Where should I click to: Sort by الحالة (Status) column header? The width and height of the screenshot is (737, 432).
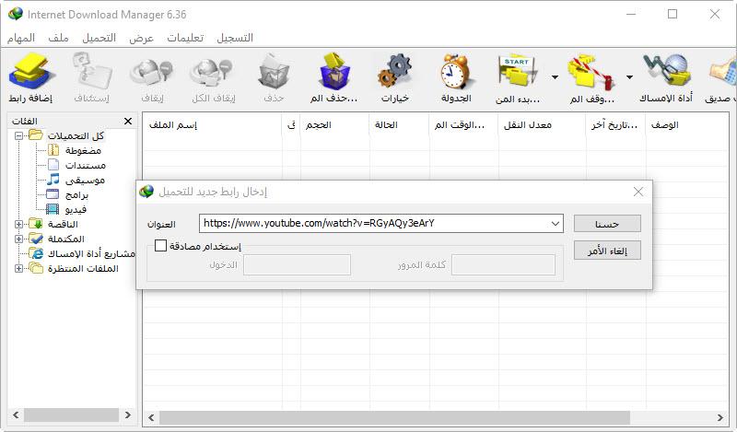(399, 125)
